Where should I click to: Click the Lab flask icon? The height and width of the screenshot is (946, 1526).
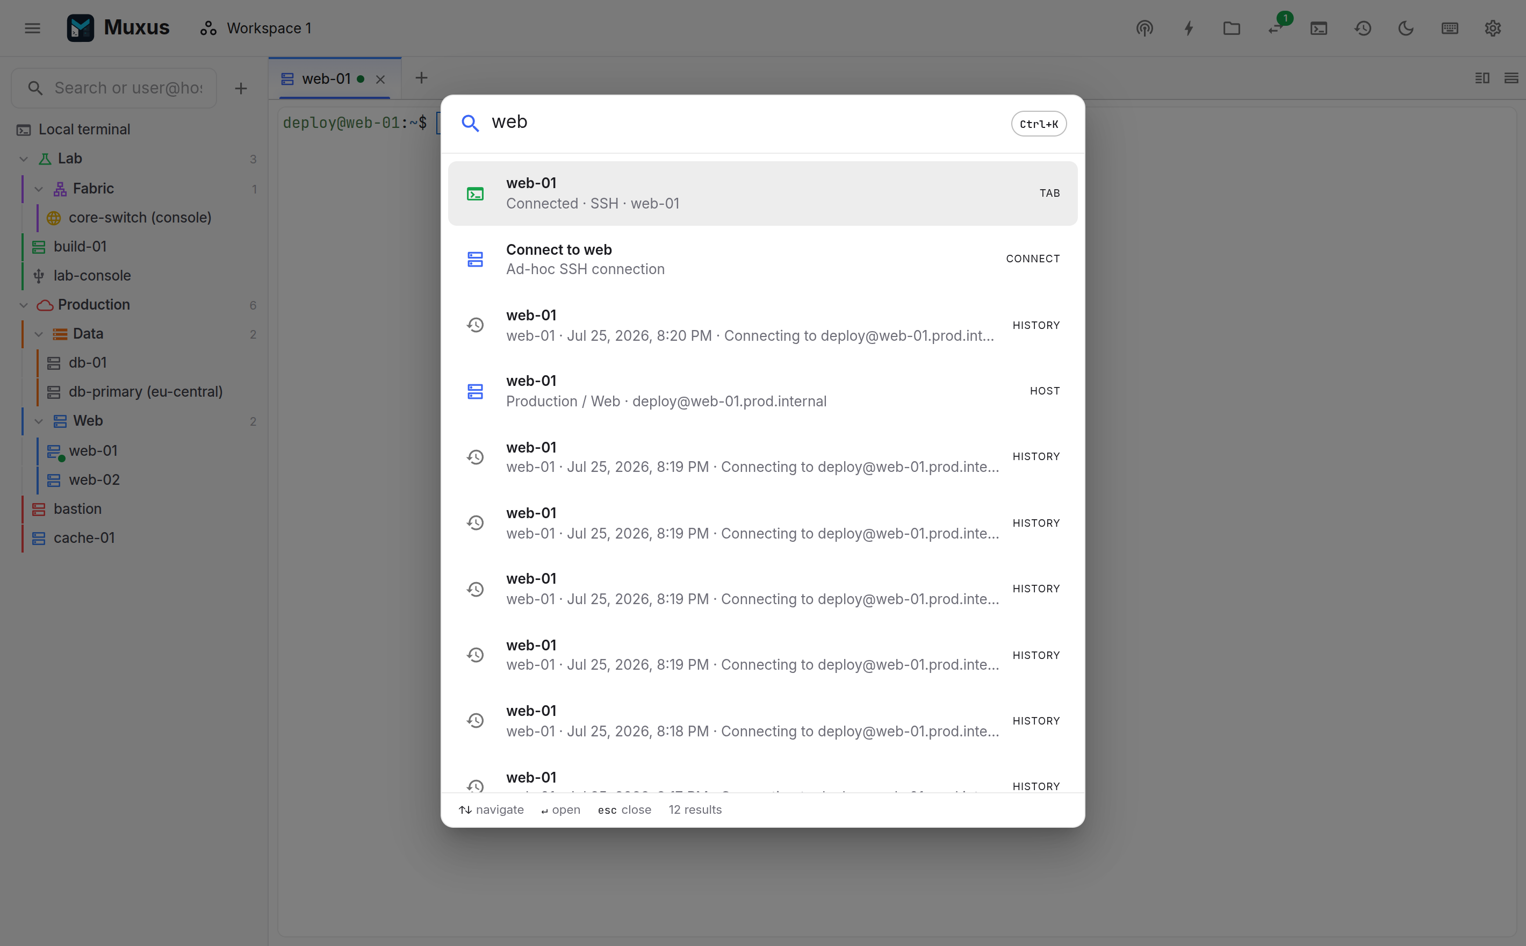45,159
